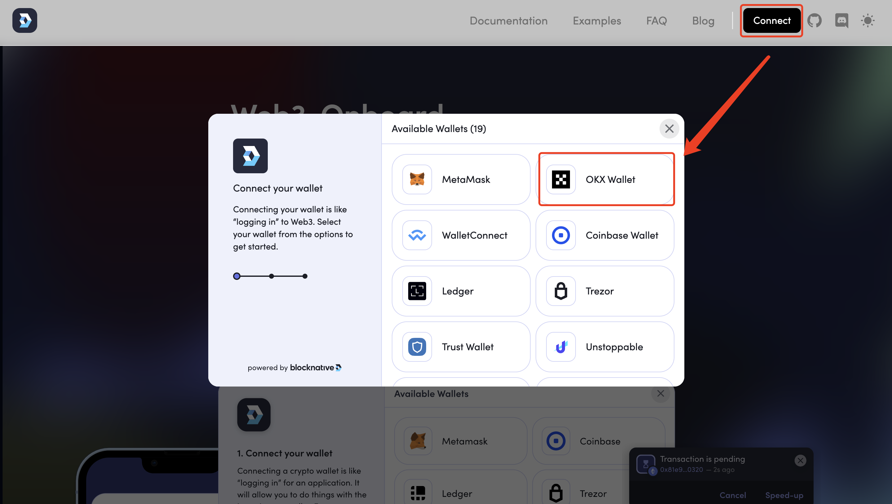The height and width of the screenshot is (504, 892).
Task: Dismiss the Transaction is pending notification
Action: click(800, 460)
